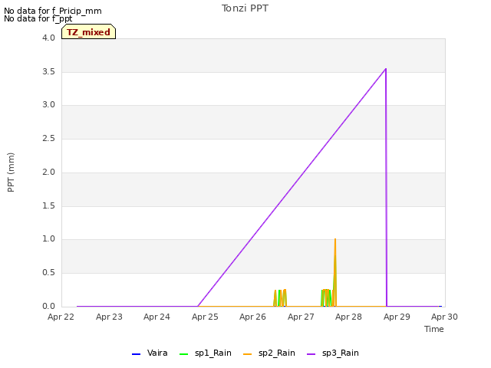Screen dimensions: 491x368
Task: Click the Apr 23 x-axis tick label
Action: pyautogui.click(x=109, y=317)
